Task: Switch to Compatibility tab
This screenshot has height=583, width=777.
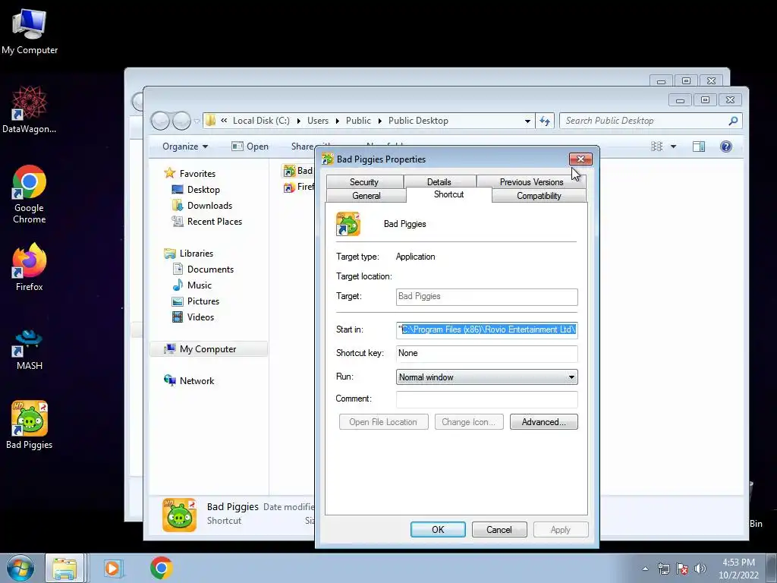Action: coord(539,195)
